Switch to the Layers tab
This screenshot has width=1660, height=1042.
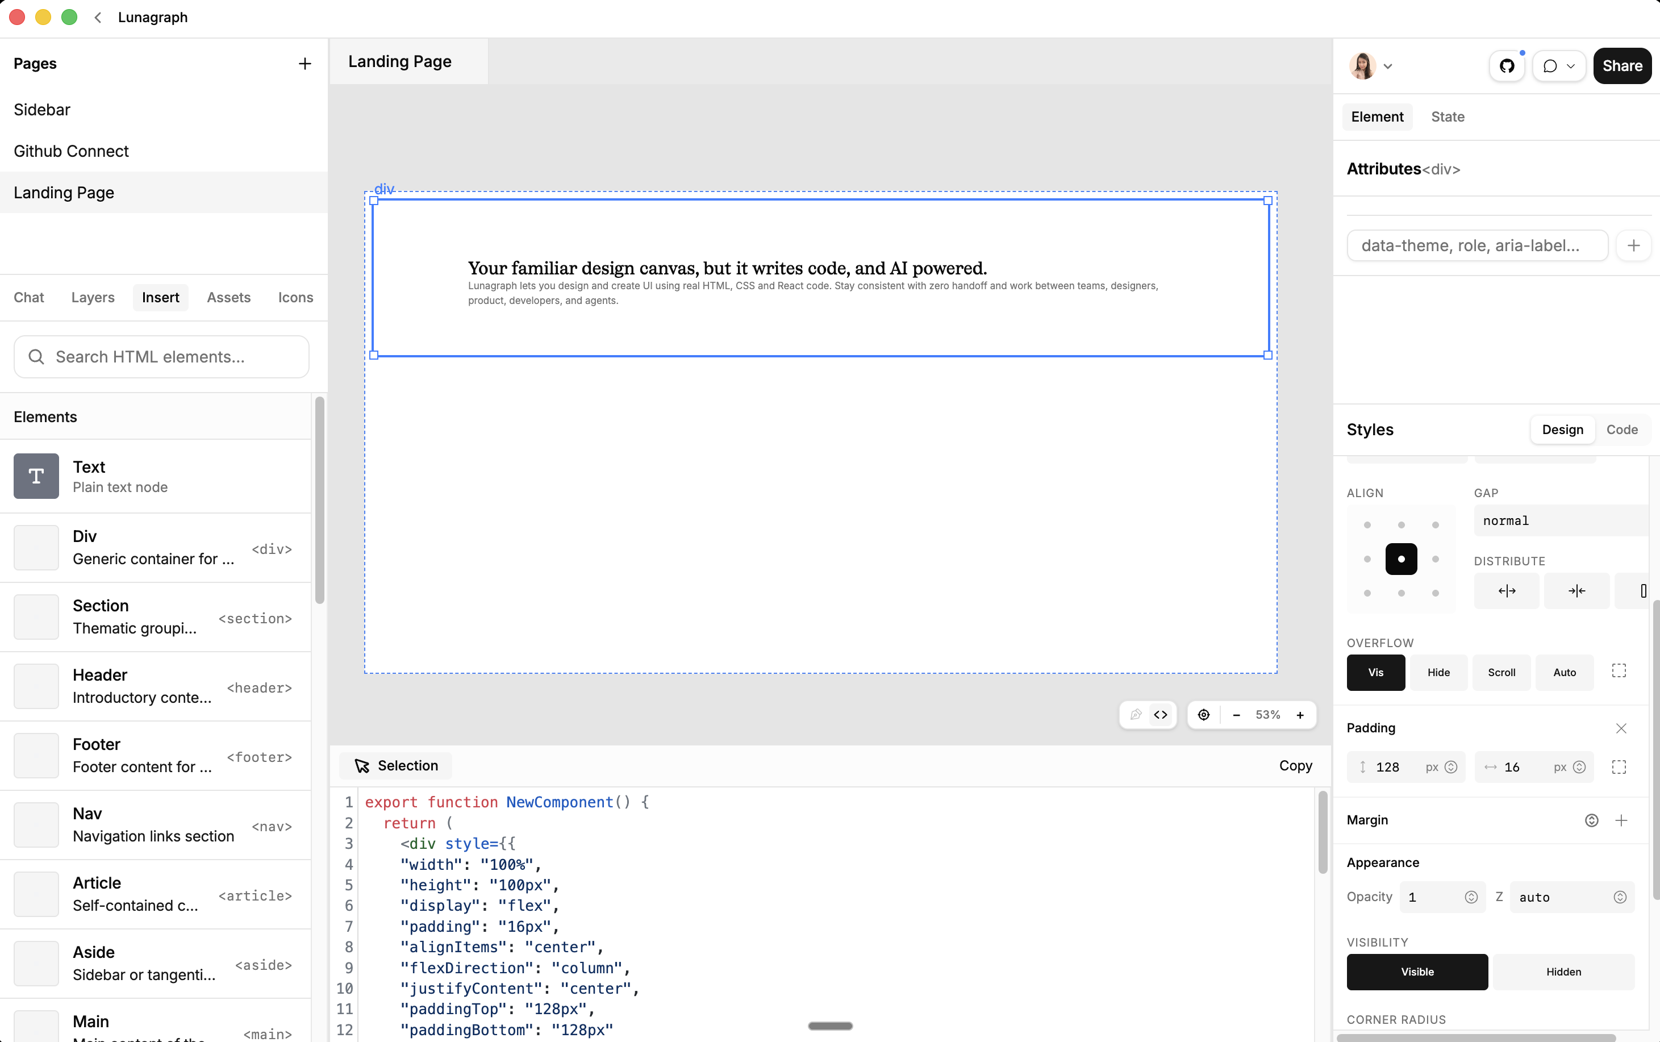pos(93,298)
